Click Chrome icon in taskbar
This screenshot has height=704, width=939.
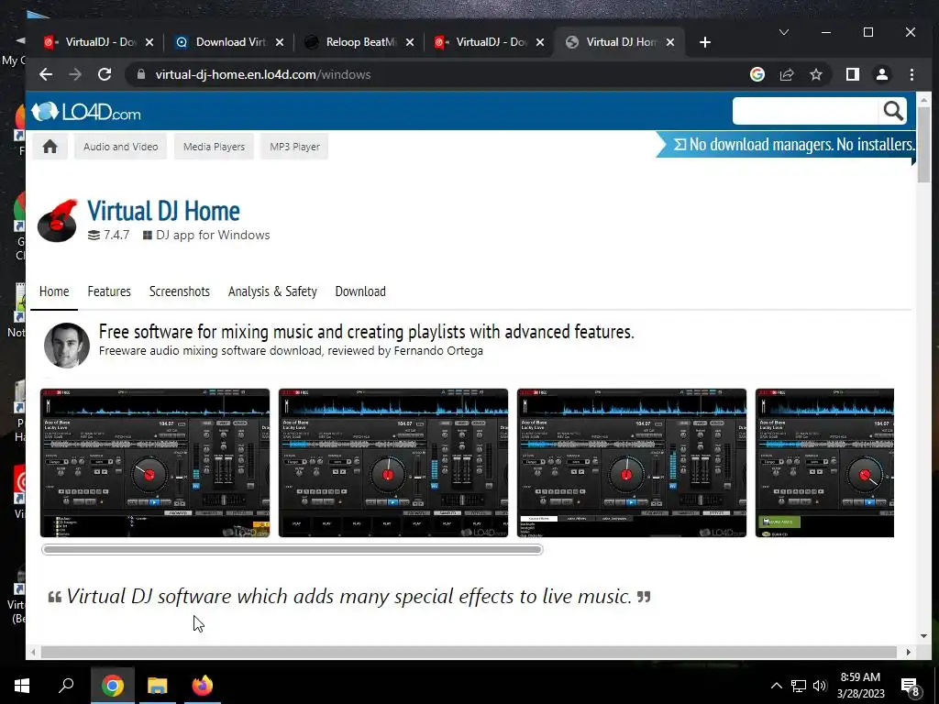click(112, 686)
